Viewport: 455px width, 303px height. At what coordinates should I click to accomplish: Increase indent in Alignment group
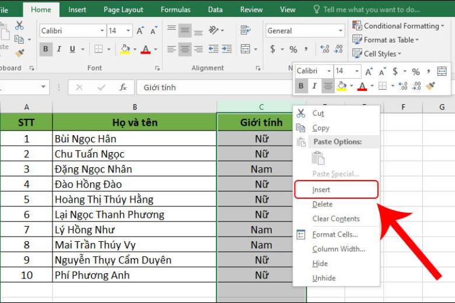click(227, 49)
